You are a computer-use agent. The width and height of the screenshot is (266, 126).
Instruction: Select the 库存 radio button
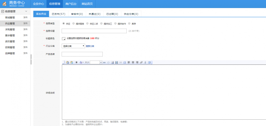129,24
